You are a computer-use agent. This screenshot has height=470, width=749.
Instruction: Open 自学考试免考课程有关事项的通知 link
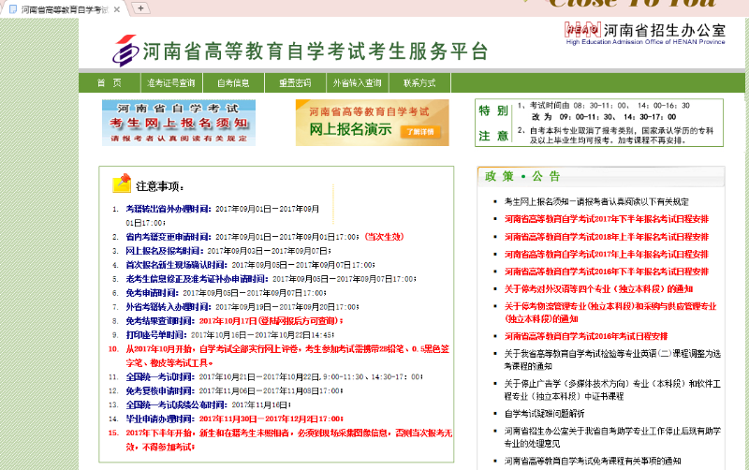pos(593,461)
